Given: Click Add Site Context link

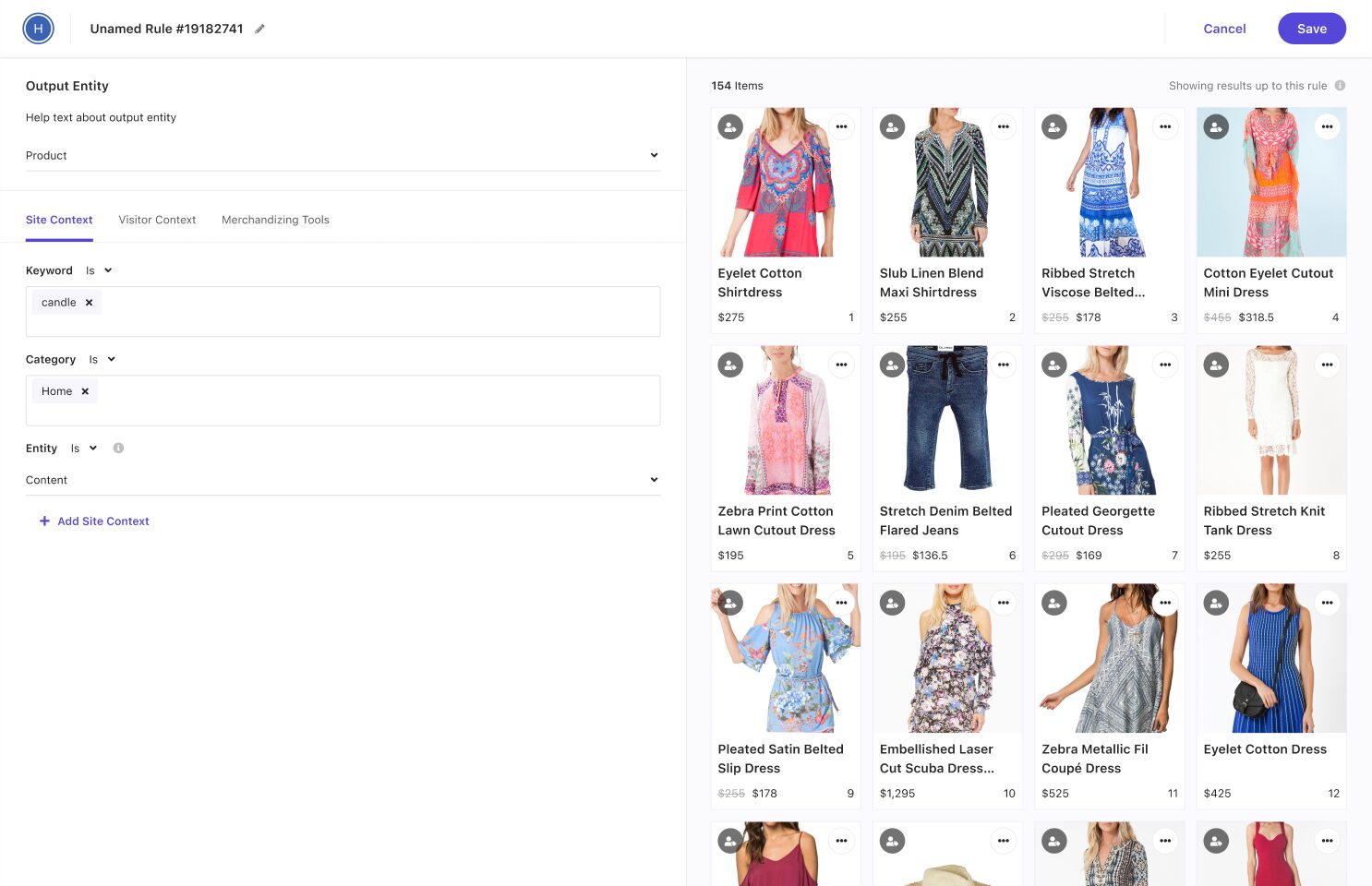Looking at the screenshot, I should click(94, 521).
